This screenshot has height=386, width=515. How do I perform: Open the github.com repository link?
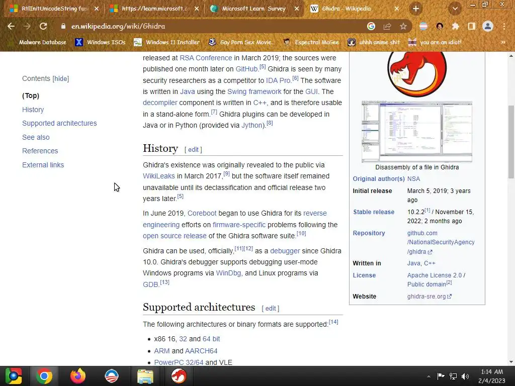[x=441, y=242]
